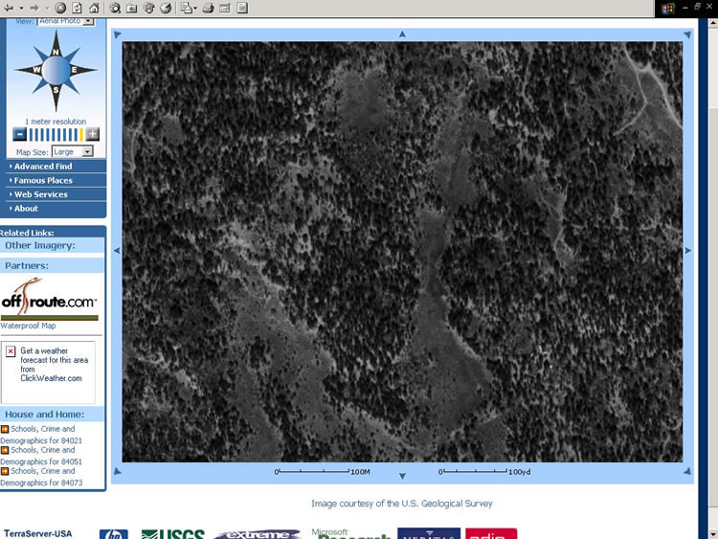Image resolution: width=718 pixels, height=539 pixels.
Task: Click 'Image courtesy of the U.S. Geological Survey'
Action: pos(402,504)
